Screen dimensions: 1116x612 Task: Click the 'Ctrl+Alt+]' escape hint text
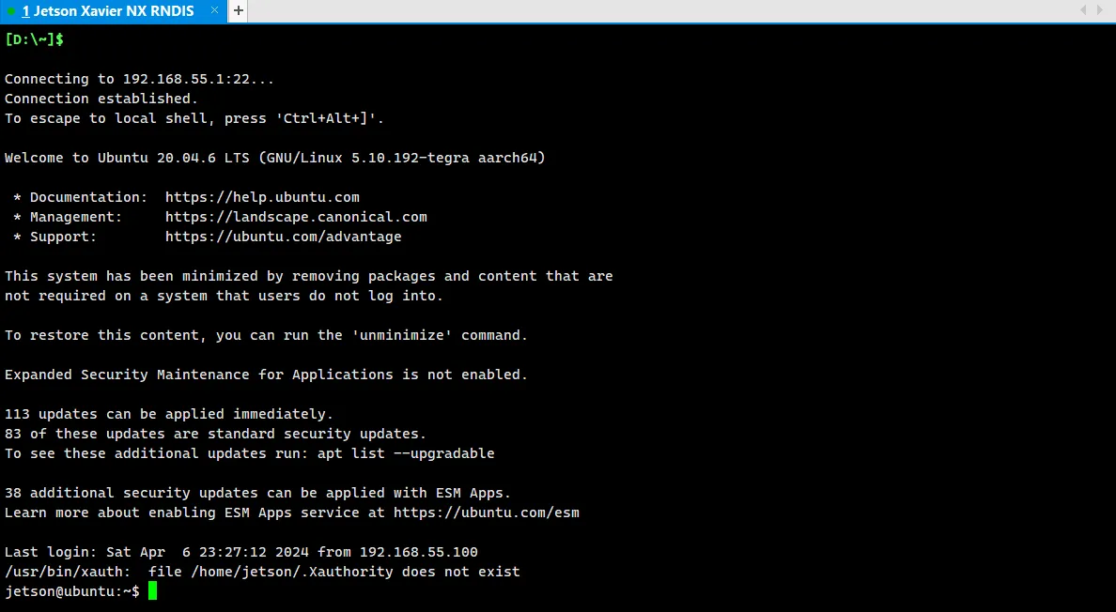(x=326, y=118)
